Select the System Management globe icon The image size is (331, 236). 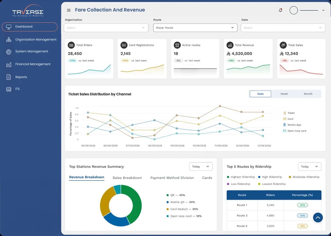[x=9, y=52]
